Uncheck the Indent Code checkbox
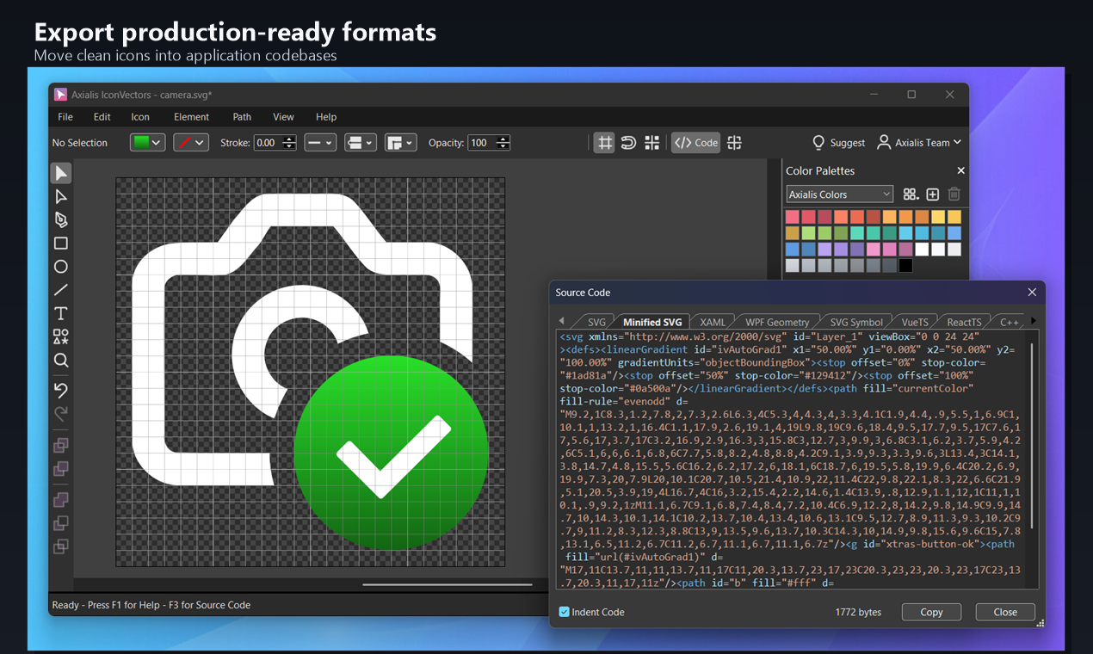This screenshot has width=1093, height=654. tap(564, 612)
